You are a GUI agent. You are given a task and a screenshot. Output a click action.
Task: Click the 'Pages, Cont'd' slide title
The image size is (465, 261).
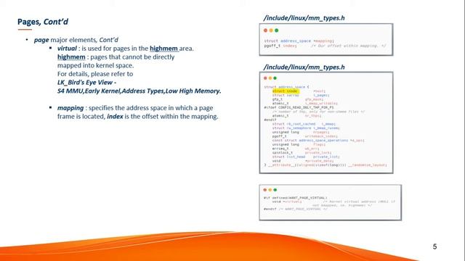click(x=43, y=22)
